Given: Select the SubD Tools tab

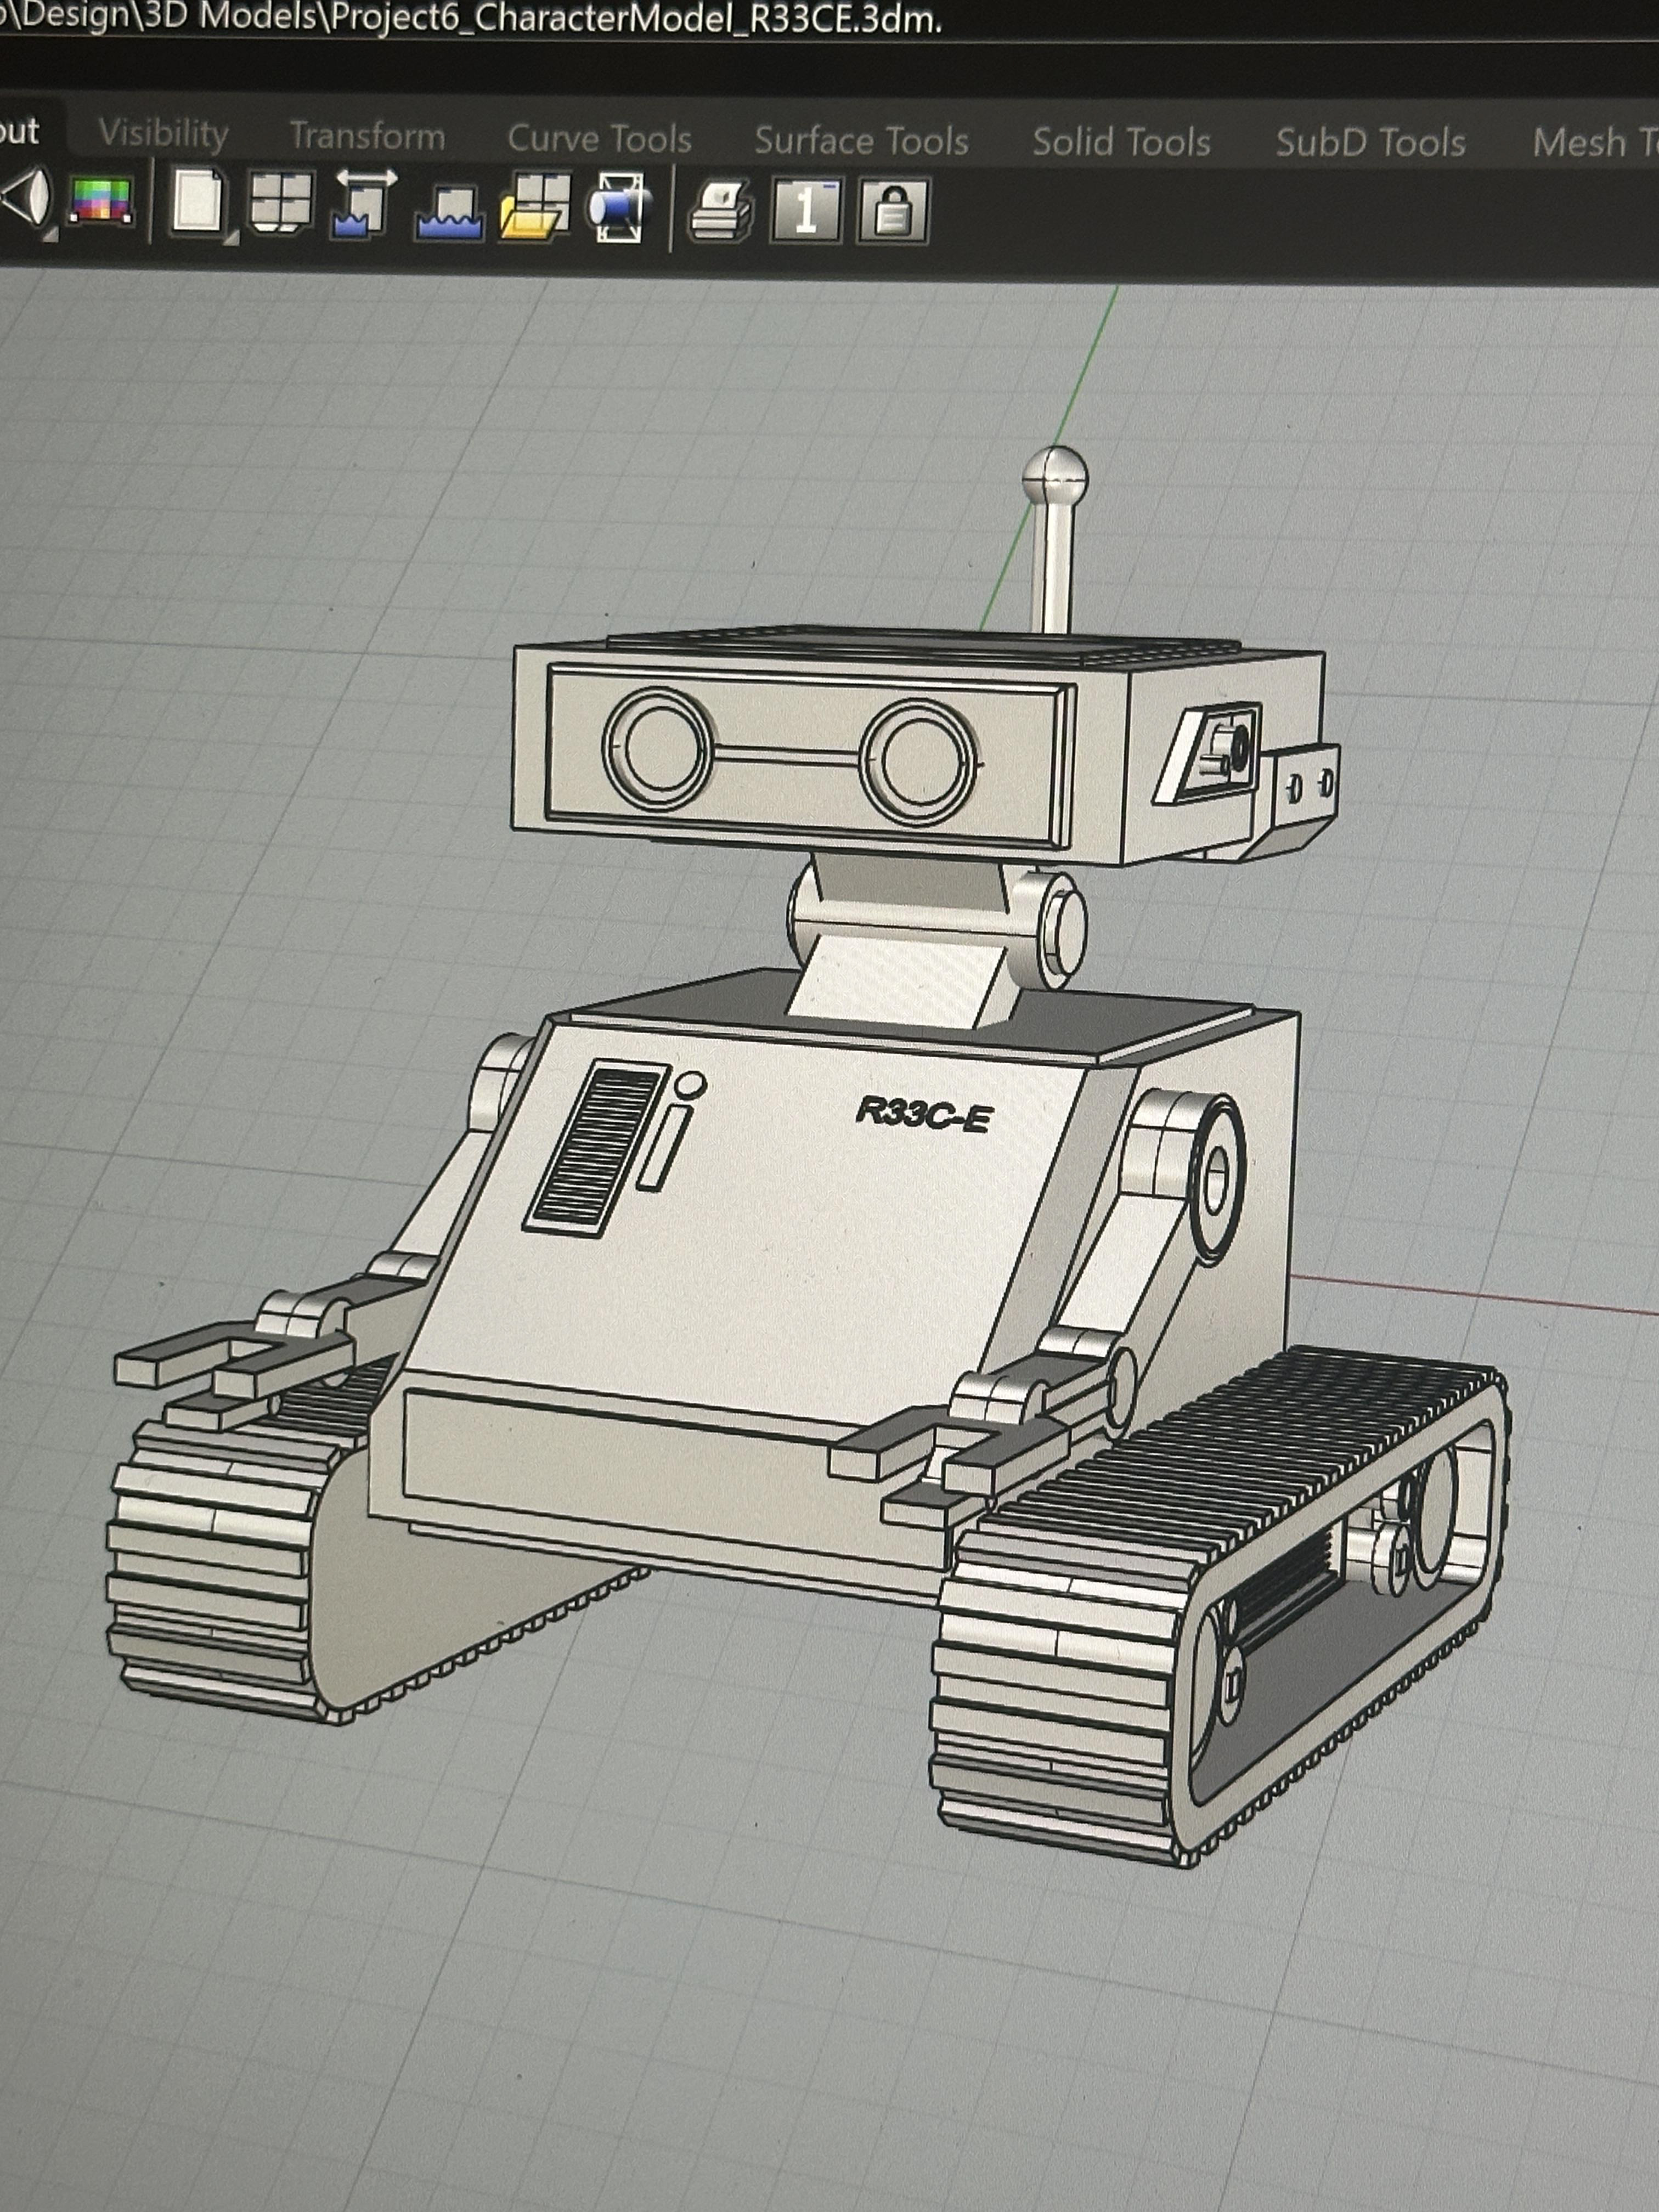Looking at the screenshot, I should (x=1370, y=143).
